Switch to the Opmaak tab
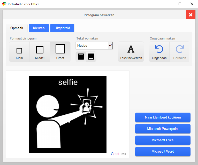 tap(17, 28)
